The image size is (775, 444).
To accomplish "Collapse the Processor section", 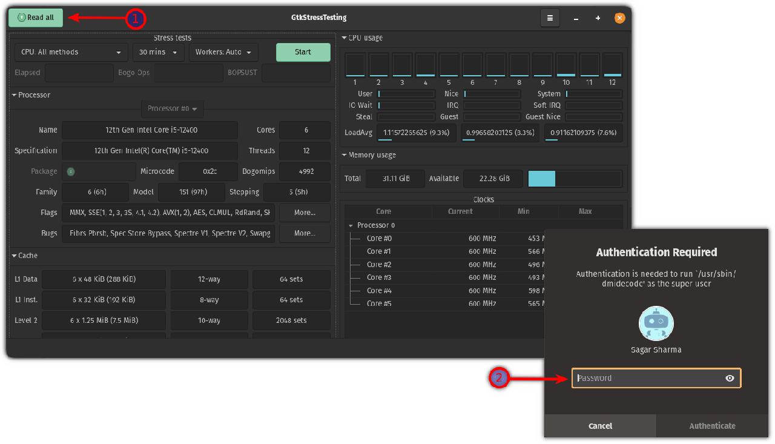I will coord(14,95).
